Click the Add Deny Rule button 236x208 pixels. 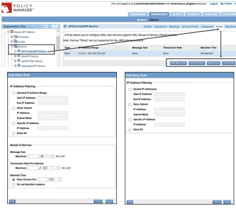click(196, 63)
